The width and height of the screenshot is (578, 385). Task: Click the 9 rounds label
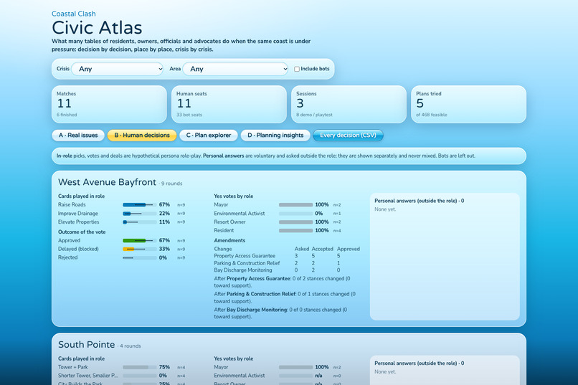[x=172, y=184]
